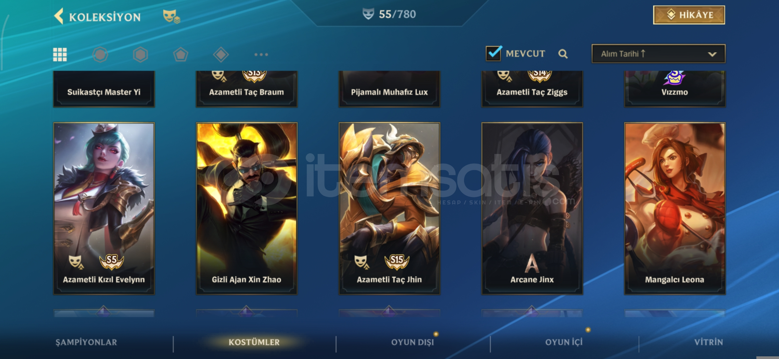The height and width of the screenshot is (359, 779).
Task: Select the all-skins grid filter icon
Action: 60,55
